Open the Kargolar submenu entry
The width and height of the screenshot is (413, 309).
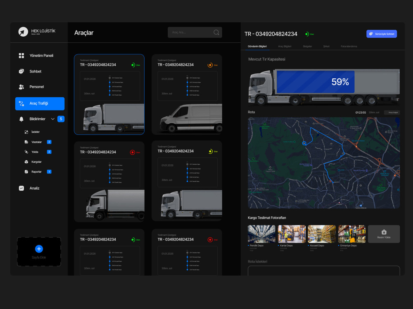click(36, 162)
